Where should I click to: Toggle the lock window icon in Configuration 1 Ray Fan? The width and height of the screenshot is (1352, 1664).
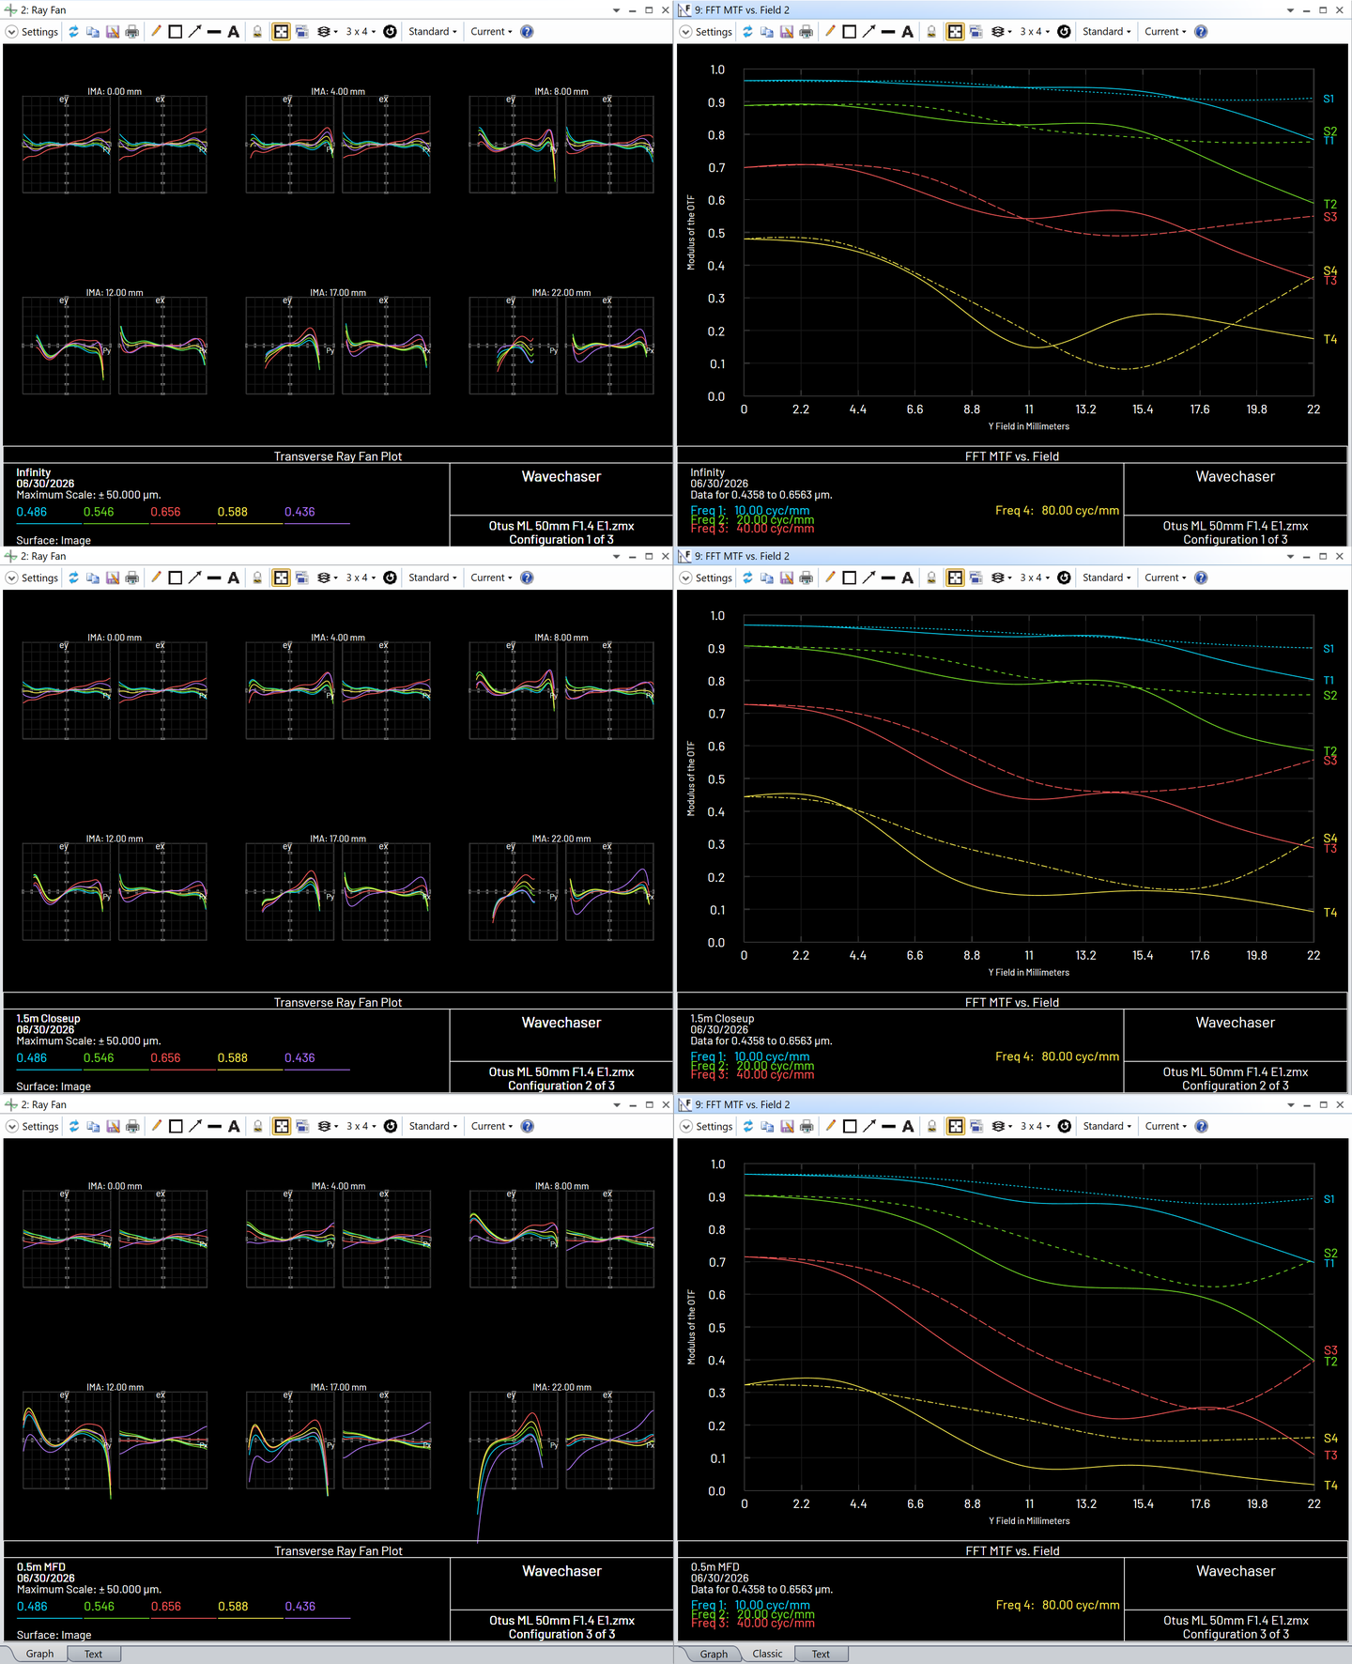pos(257,32)
